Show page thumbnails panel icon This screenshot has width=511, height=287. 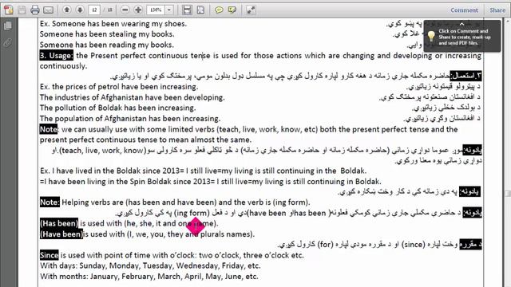click(8, 26)
